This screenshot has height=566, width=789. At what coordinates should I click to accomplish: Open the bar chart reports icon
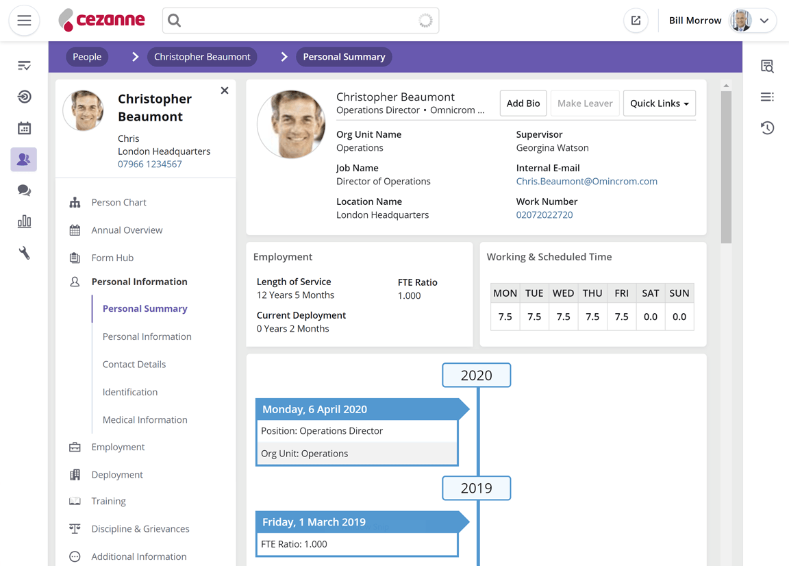pos(24,221)
